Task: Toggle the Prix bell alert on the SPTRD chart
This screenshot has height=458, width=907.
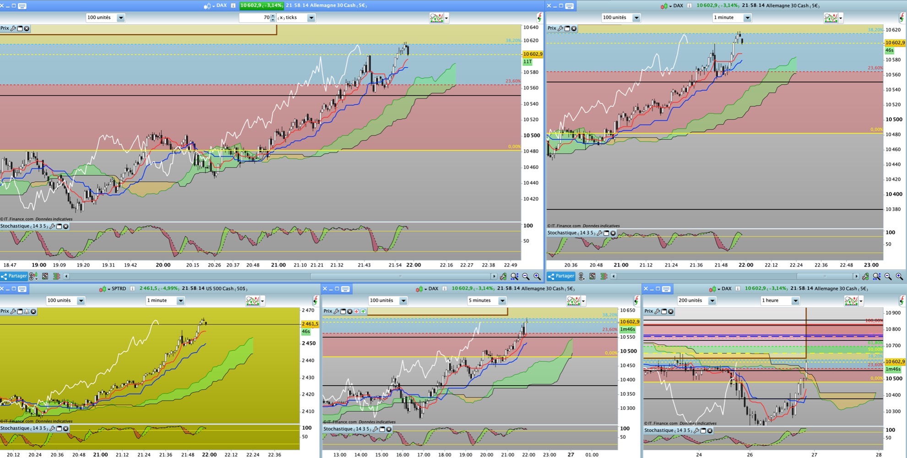Action: coord(27,311)
